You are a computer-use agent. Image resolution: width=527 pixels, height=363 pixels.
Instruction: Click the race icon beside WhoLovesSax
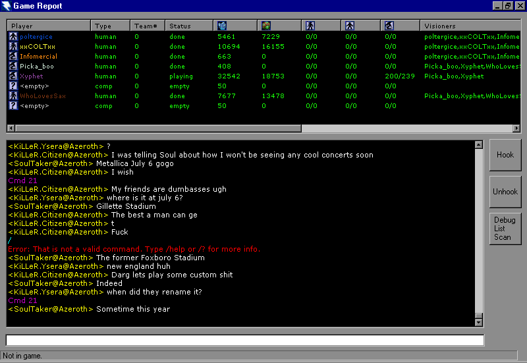pyautogui.click(x=13, y=96)
